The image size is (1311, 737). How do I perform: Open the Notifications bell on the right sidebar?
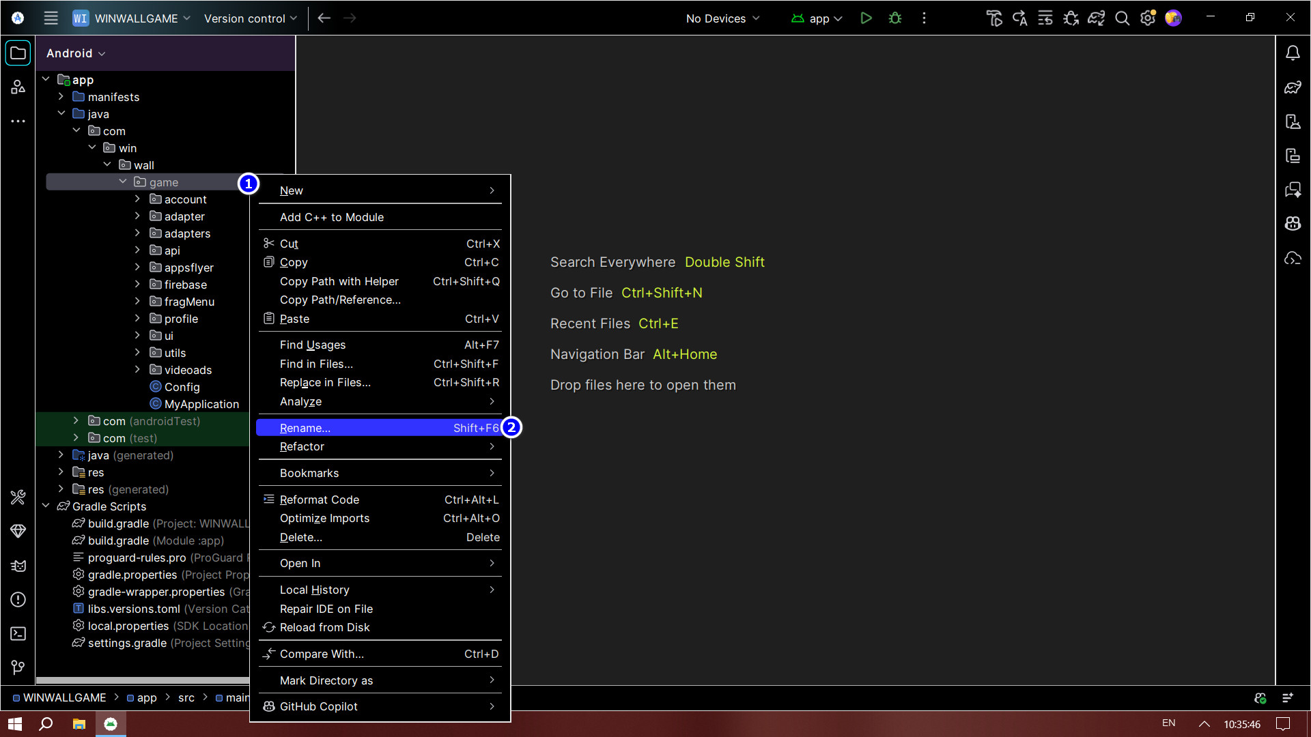(x=1293, y=53)
